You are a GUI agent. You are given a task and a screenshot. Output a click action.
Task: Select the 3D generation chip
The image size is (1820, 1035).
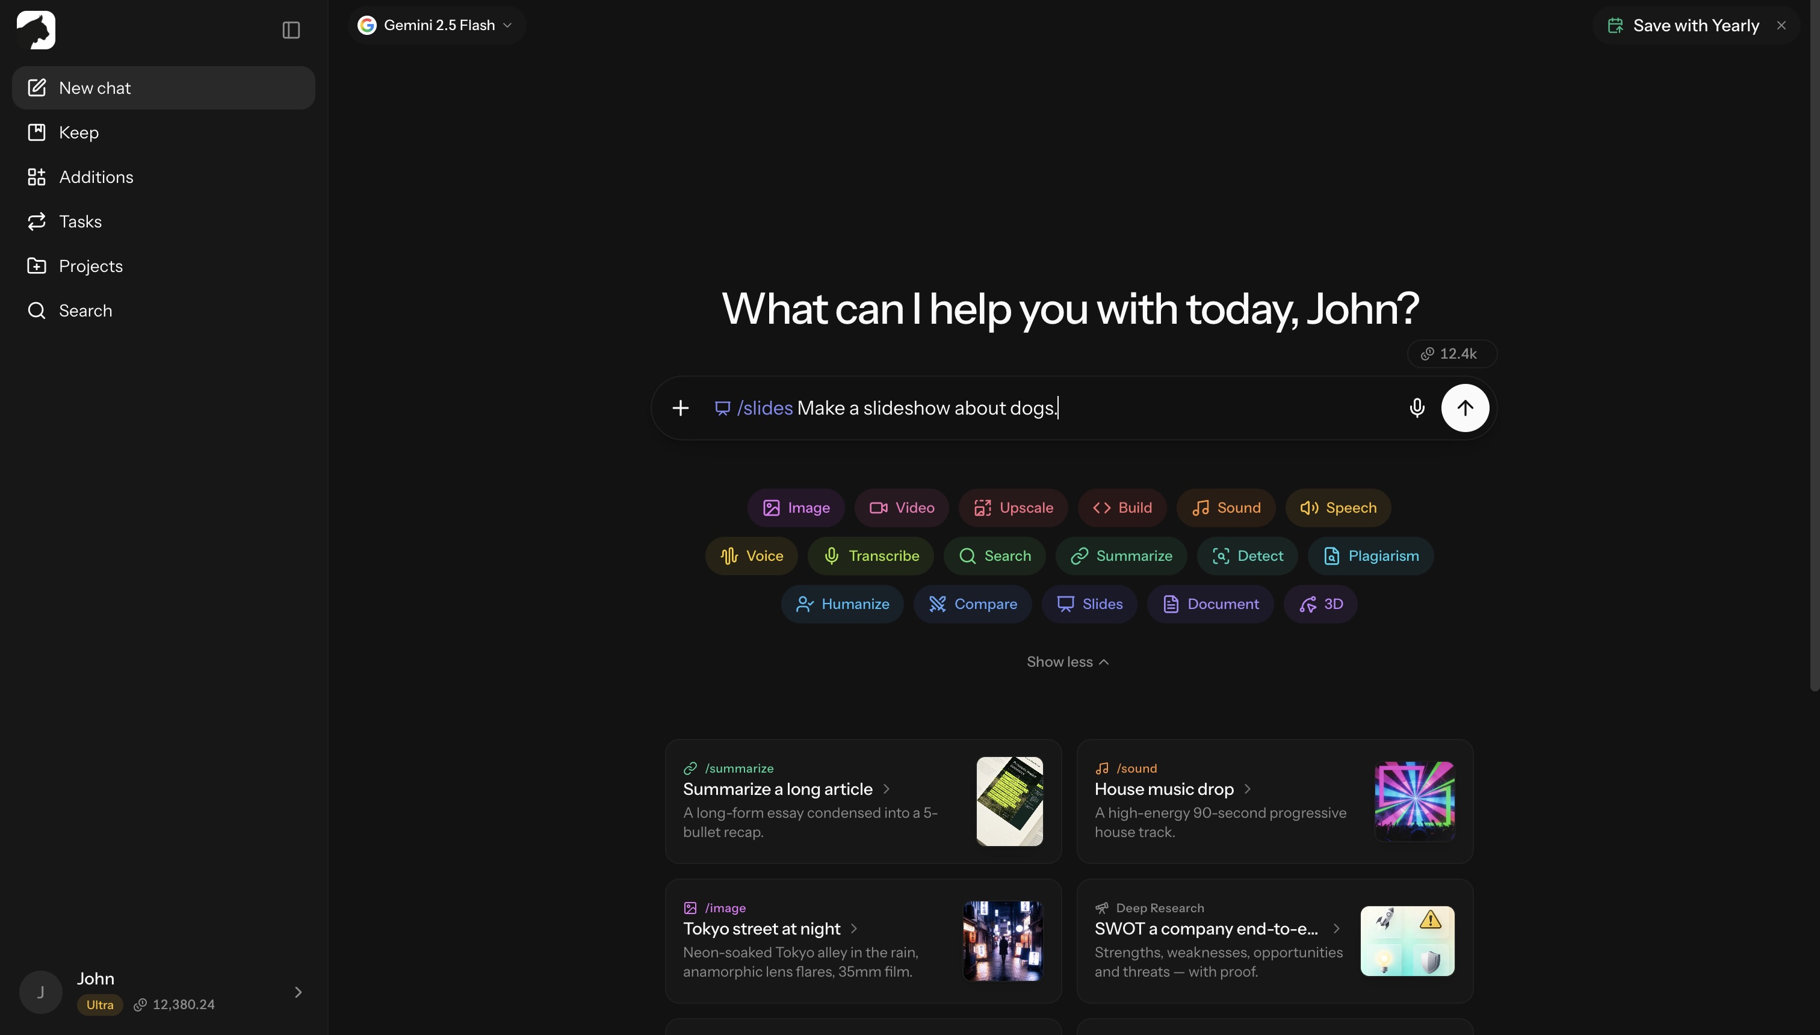(1320, 604)
